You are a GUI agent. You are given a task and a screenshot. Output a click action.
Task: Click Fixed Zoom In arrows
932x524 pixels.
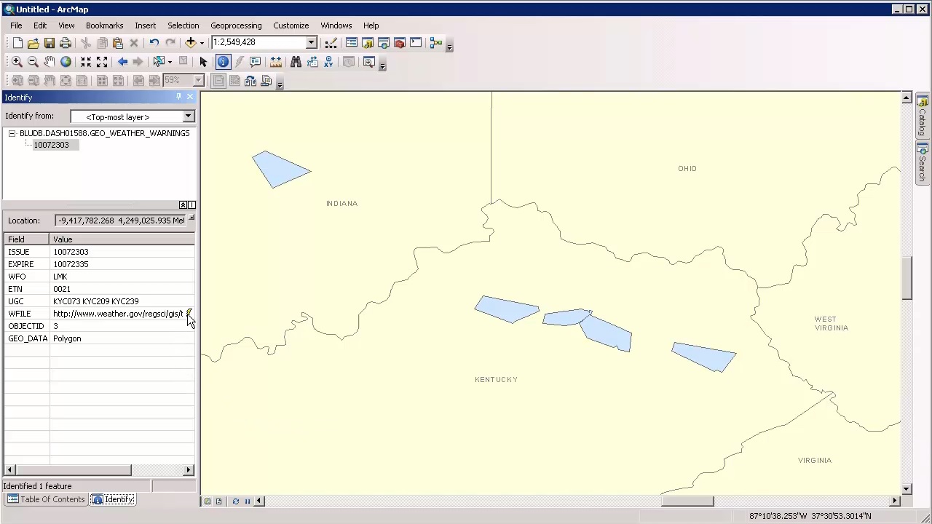coord(86,62)
